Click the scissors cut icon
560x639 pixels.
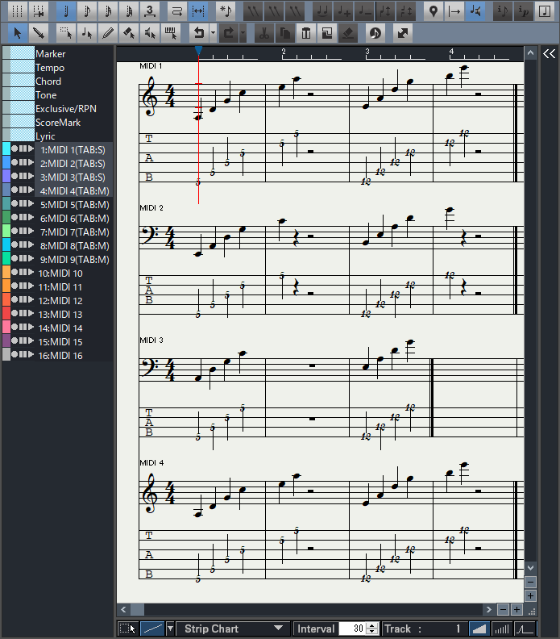263,33
